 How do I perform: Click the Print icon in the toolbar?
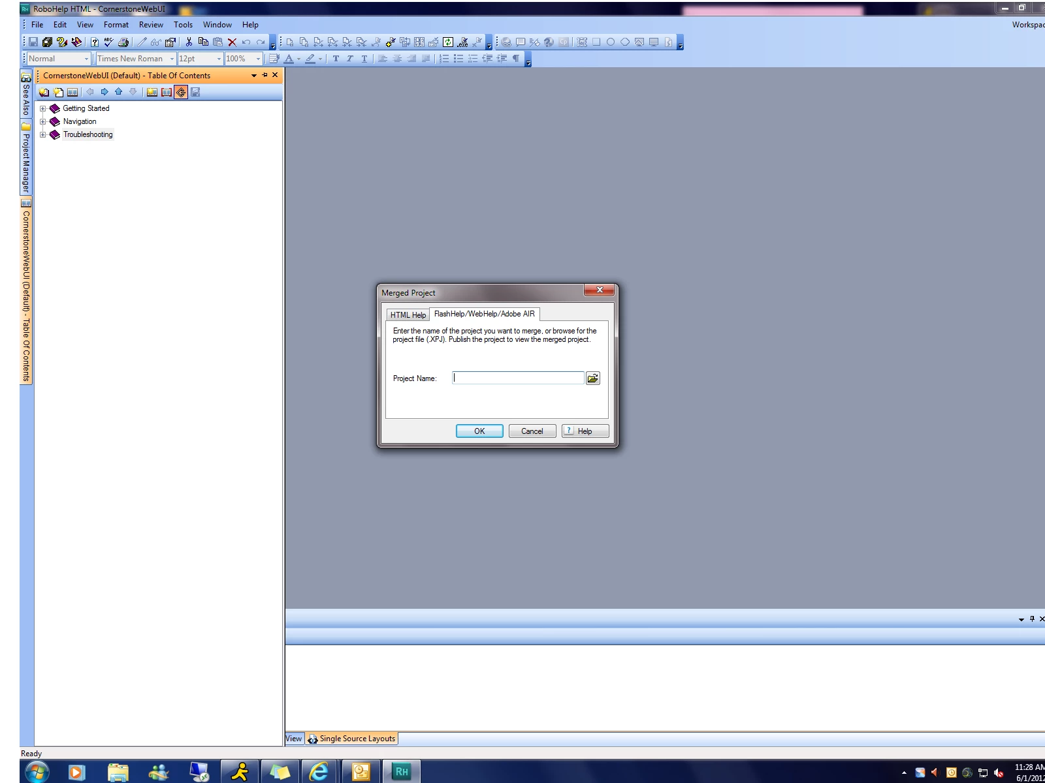click(x=123, y=42)
